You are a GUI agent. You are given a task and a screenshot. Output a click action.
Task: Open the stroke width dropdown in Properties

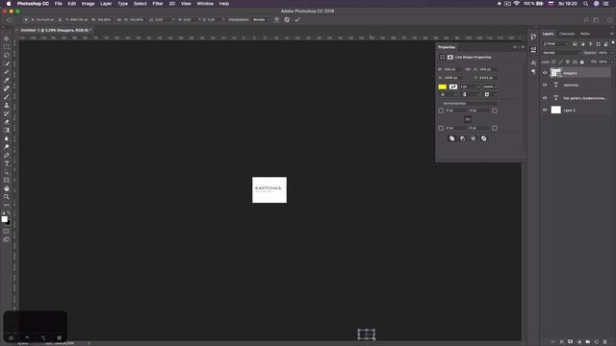[x=478, y=86]
